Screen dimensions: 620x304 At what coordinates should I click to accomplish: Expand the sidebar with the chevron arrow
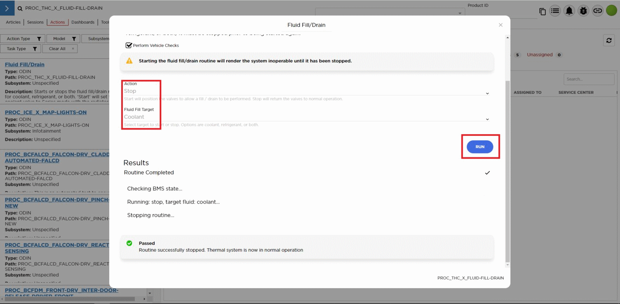point(7,8)
